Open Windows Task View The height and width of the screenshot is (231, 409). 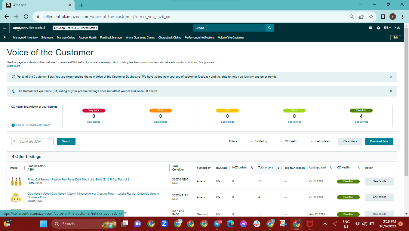124,224
